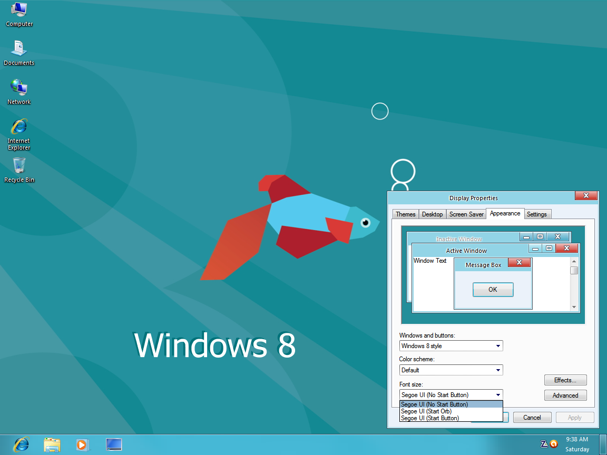607x455 pixels.
Task: Open the Advanced appearance settings
Action: 565,395
